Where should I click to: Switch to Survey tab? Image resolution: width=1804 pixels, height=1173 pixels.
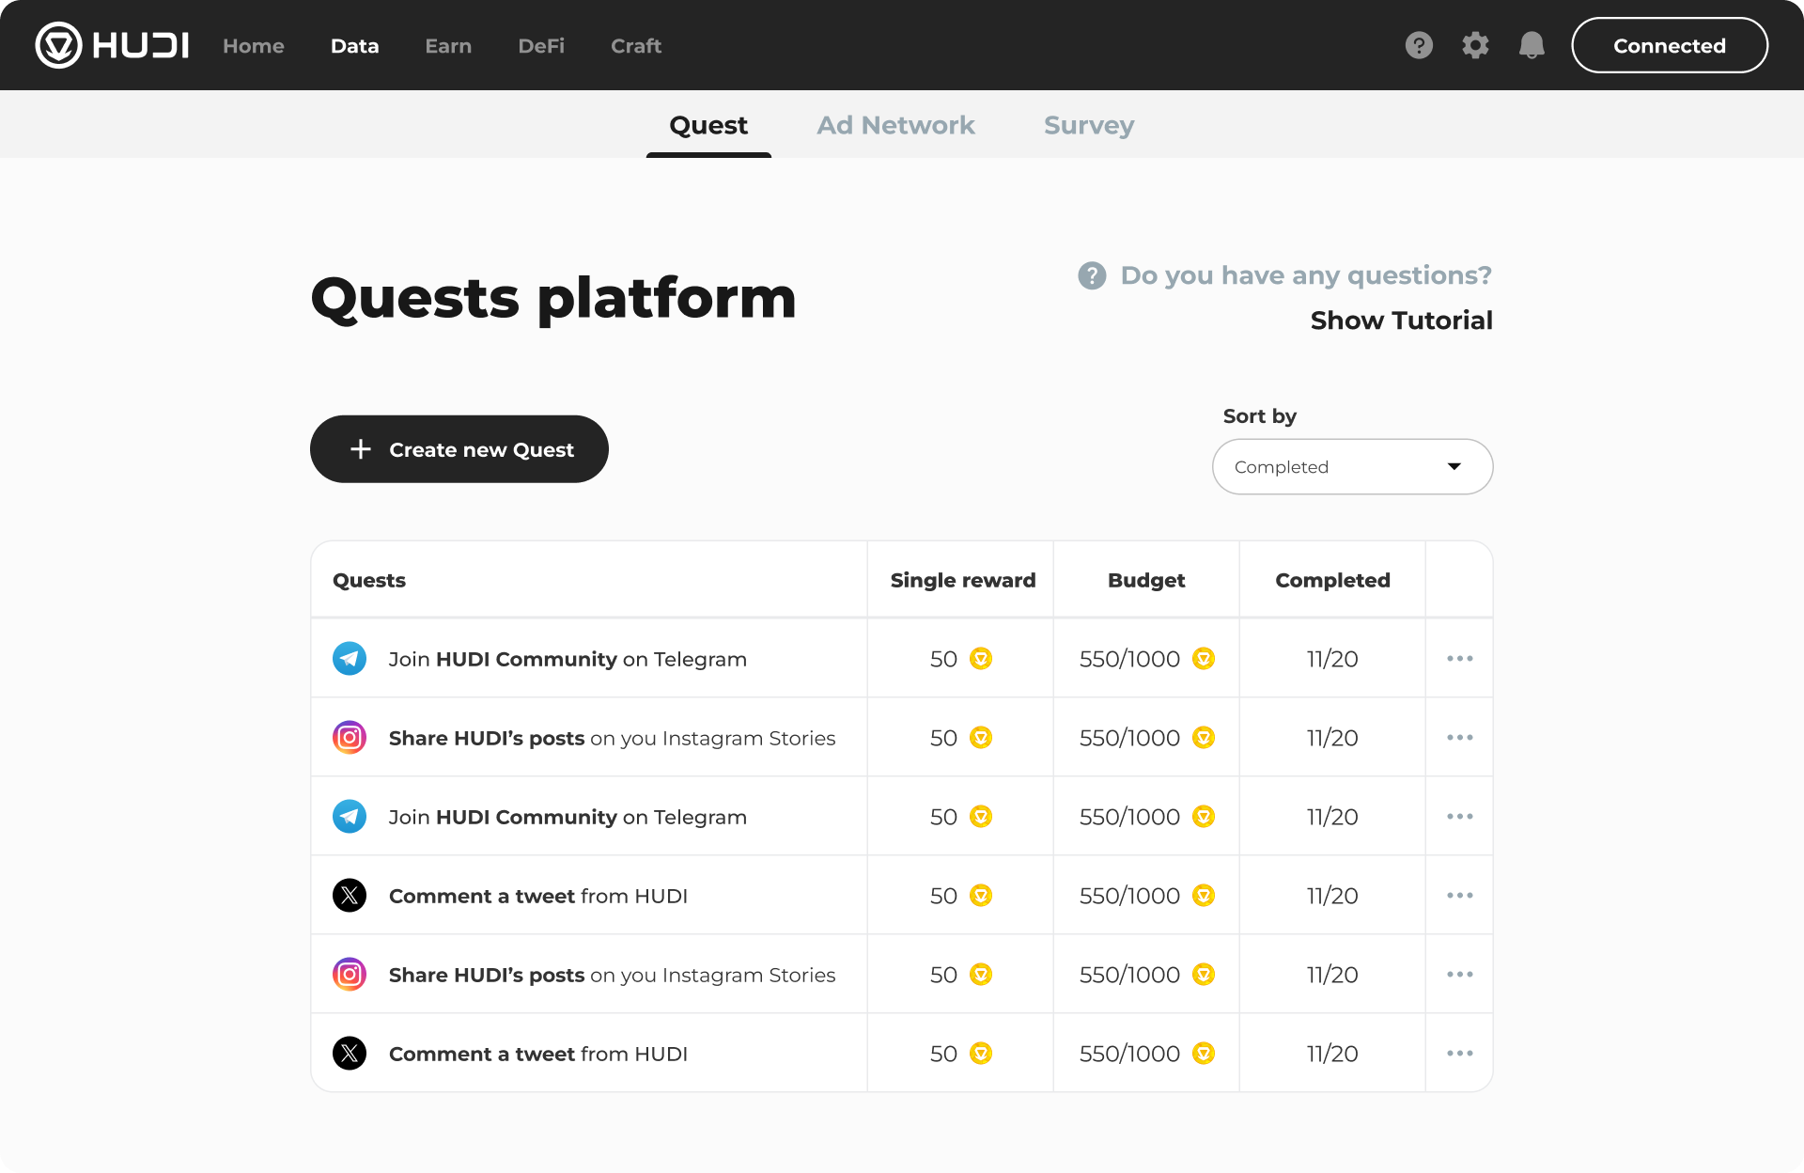pos(1089,125)
